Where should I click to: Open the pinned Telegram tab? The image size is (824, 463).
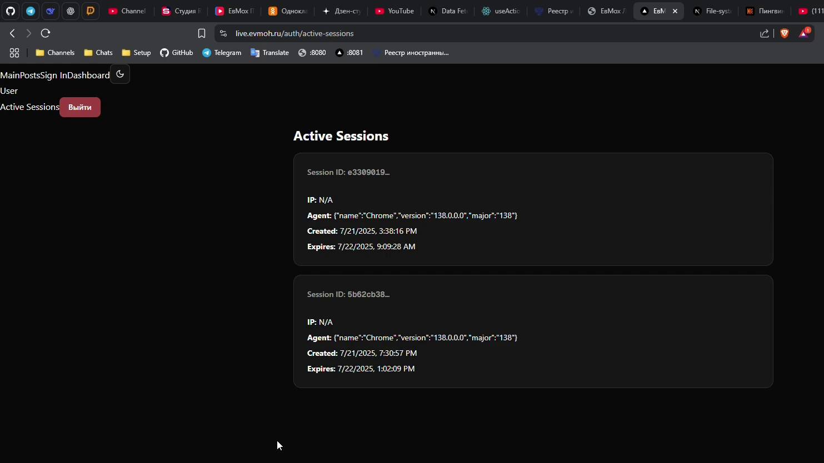(31, 11)
